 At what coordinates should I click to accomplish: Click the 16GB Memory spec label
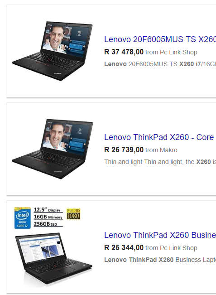(48, 217)
